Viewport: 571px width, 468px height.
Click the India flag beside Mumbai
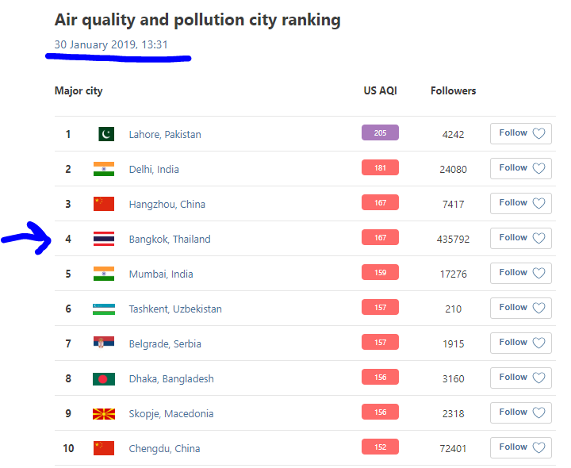click(x=104, y=274)
